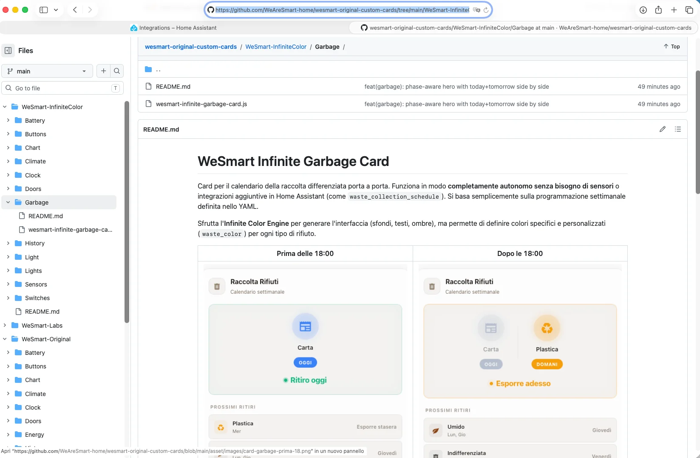700x458 pixels.
Task: Go back with Safari back arrow
Action: pos(75,10)
